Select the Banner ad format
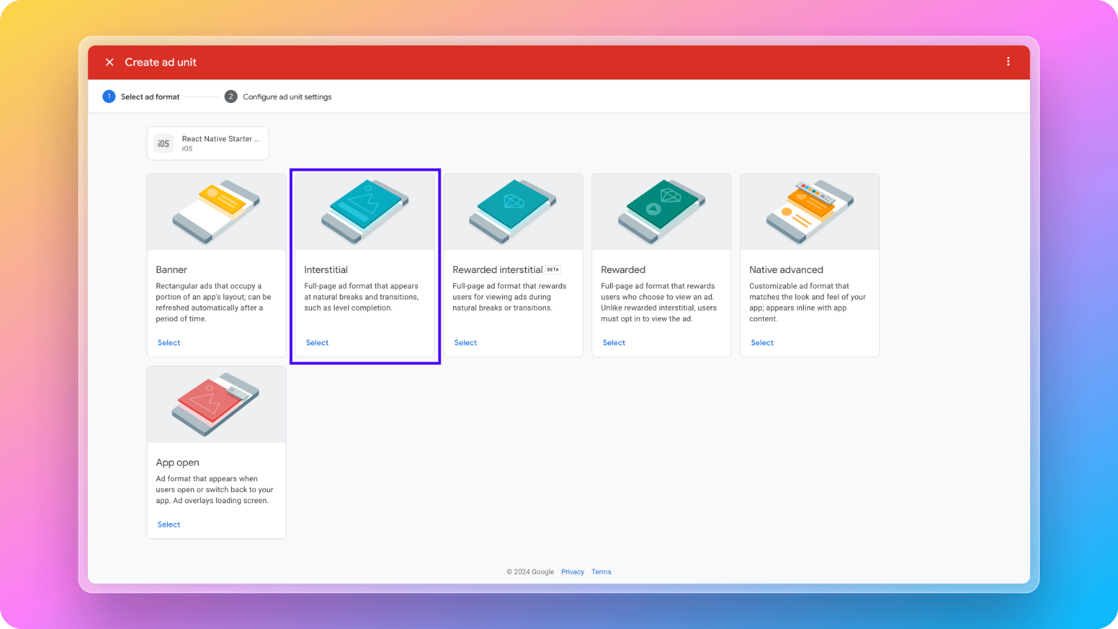Screen dimensions: 1118x629 tap(168, 342)
